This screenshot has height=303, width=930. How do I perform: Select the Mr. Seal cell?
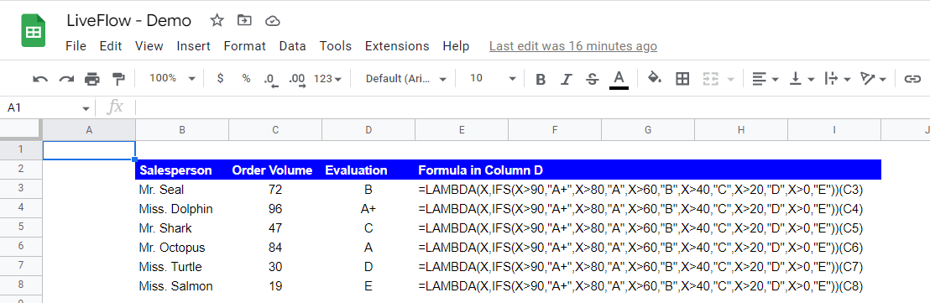182,190
